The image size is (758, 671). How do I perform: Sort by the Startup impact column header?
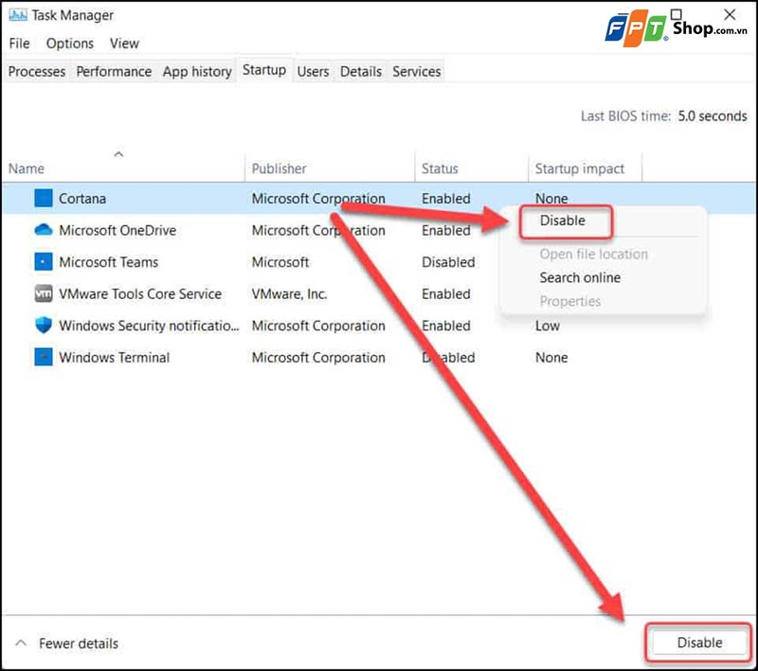pyautogui.click(x=580, y=168)
